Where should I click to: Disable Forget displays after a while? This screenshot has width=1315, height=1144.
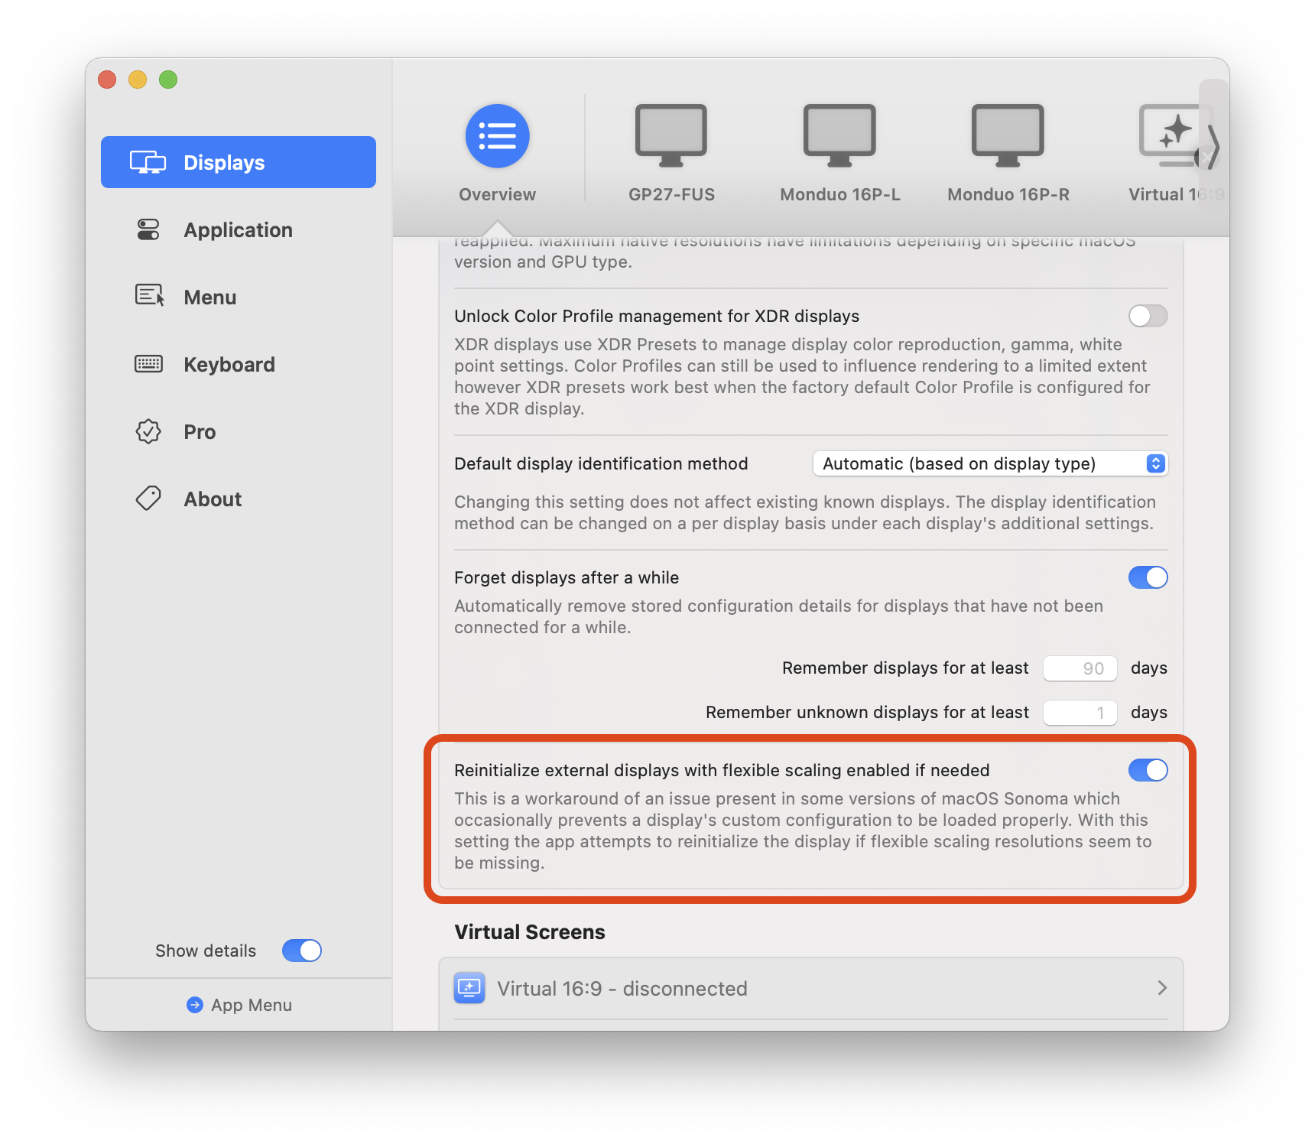point(1147,577)
